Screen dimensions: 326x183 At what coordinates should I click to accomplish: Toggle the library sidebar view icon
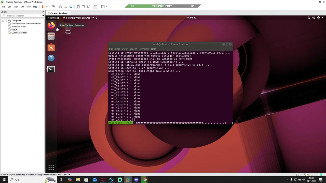[78, 7]
